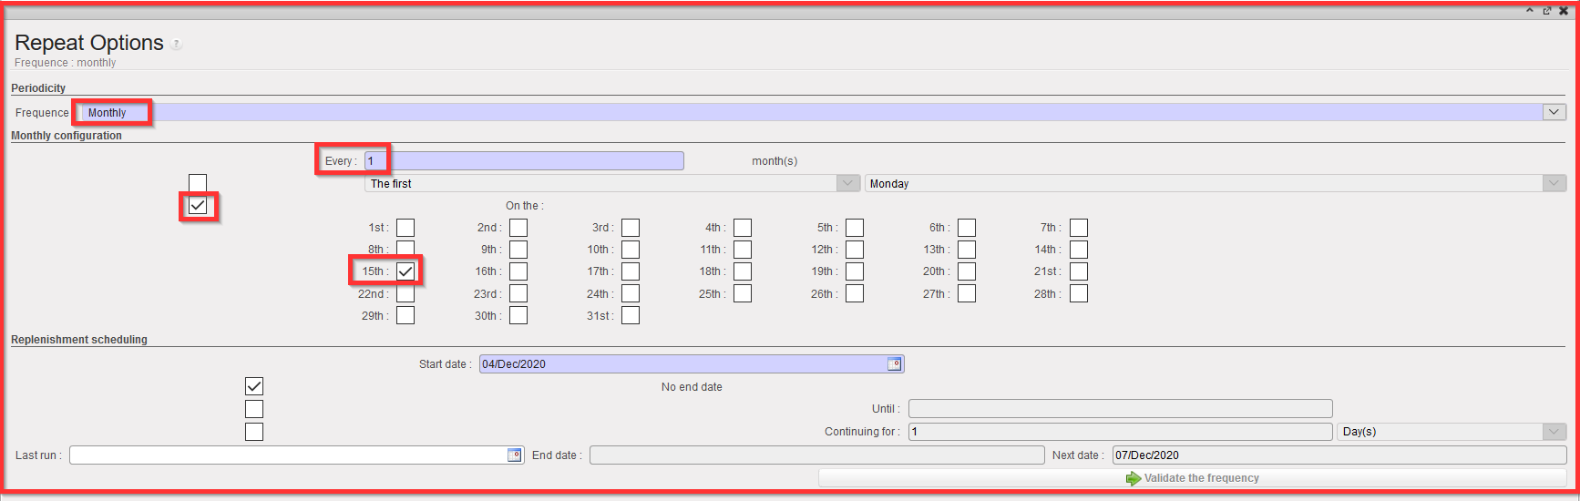Expand the Frequence dropdown arrow
Viewport: 1580px width, 501px height.
(x=1554, y=112)
